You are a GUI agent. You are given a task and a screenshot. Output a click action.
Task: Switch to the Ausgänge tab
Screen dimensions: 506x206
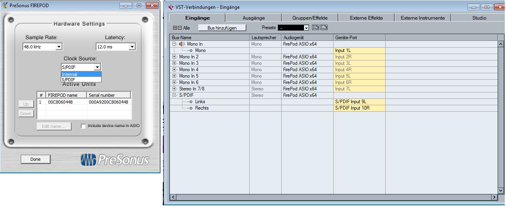pyautogui.click(x=254, y=18)
